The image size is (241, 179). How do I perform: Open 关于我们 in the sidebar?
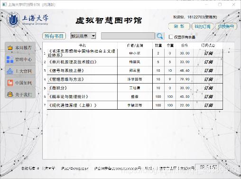[20, 94]
